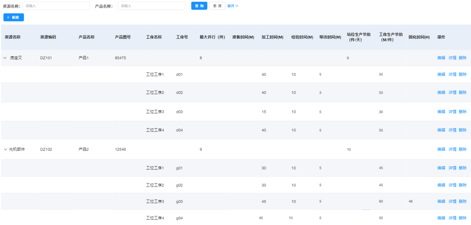Image resolution: width=471 pixels, height=225 pixels.
Task: Focus the 产品名称 input field
Action: click(151, 6)
